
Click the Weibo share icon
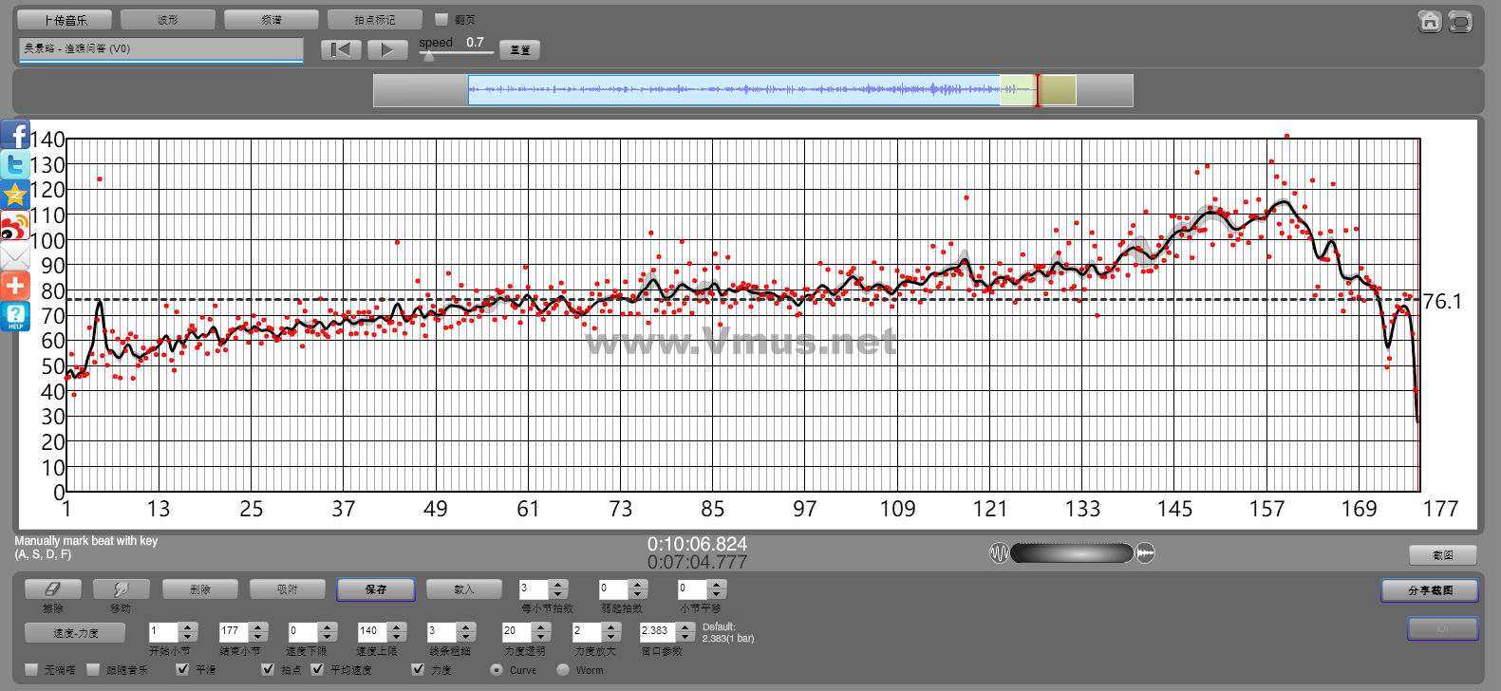(x=15, y=226)
